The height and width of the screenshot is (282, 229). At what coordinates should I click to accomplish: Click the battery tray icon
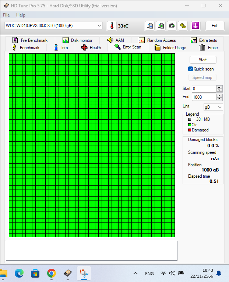click(181, 273)
